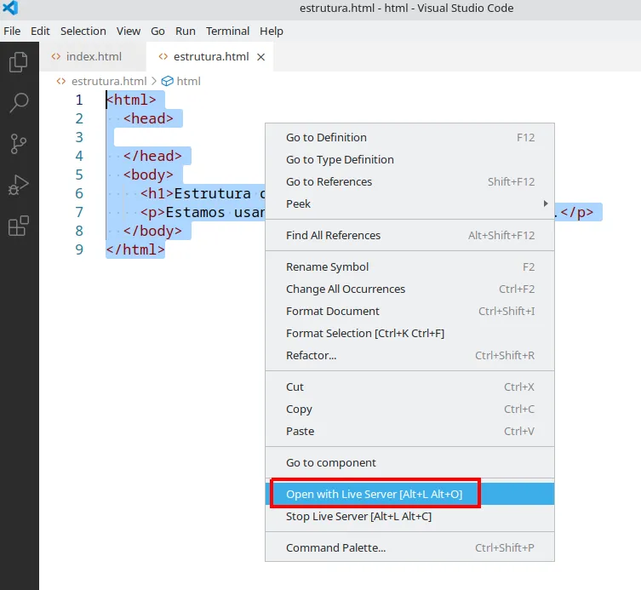The image size is (641, 590).
Task: Click the </body> tag on line 8
Action: [152, 231]
